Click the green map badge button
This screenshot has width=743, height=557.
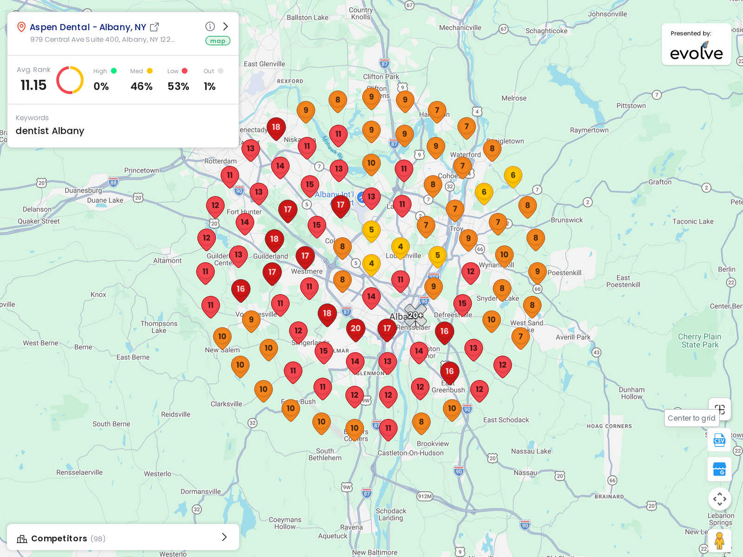(218, 41)
